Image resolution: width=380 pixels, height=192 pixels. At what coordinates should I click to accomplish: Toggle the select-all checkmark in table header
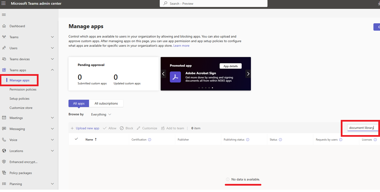[76, 139]
